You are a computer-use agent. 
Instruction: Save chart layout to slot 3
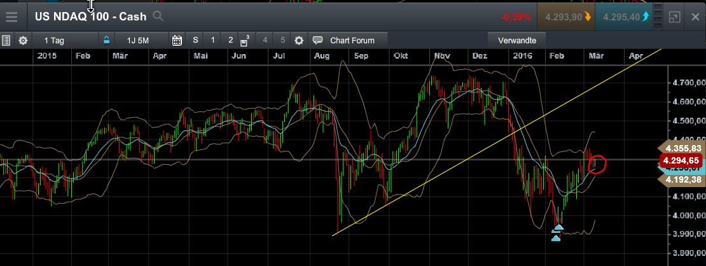click(x=244, y=40)
